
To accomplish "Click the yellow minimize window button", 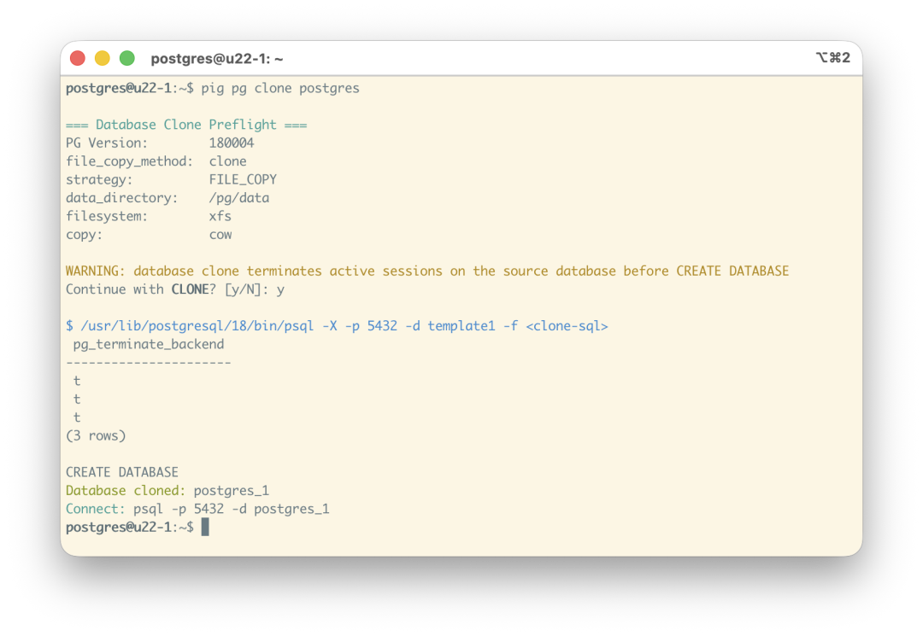I will pyautogui.click(x=103, y=58).
